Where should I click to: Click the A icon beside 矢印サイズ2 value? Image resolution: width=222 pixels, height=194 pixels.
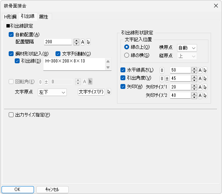pos(200,96)
